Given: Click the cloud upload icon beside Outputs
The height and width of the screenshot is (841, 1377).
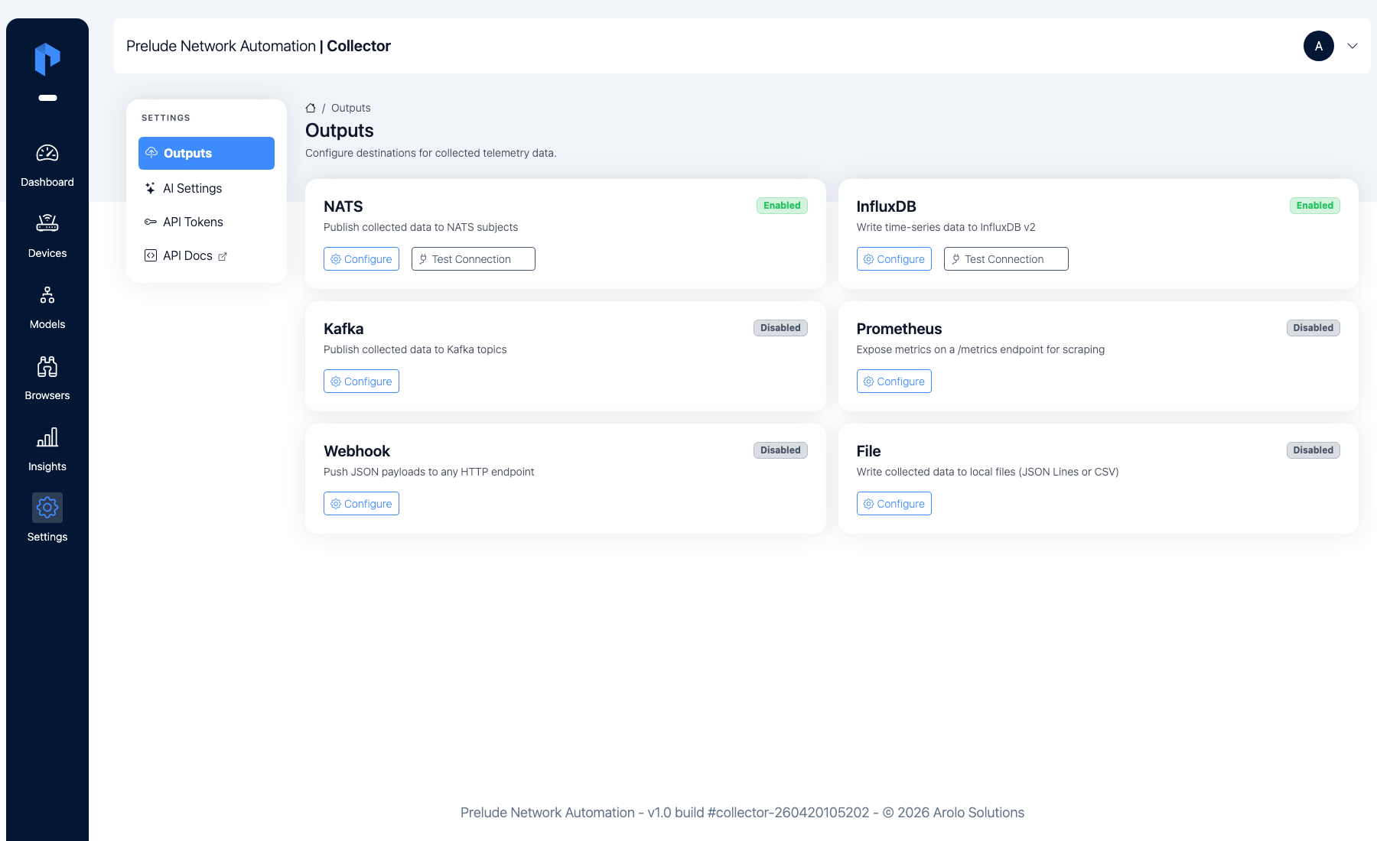Looking at the screenshot, I should click(x=151, y=153).
